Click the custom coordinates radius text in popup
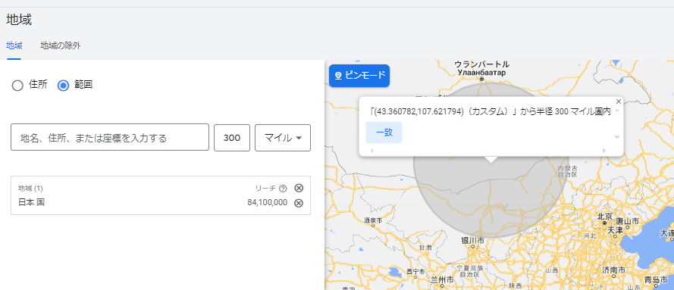 490,112
